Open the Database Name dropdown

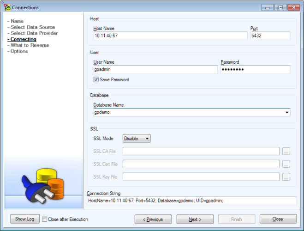click(287, 112)
